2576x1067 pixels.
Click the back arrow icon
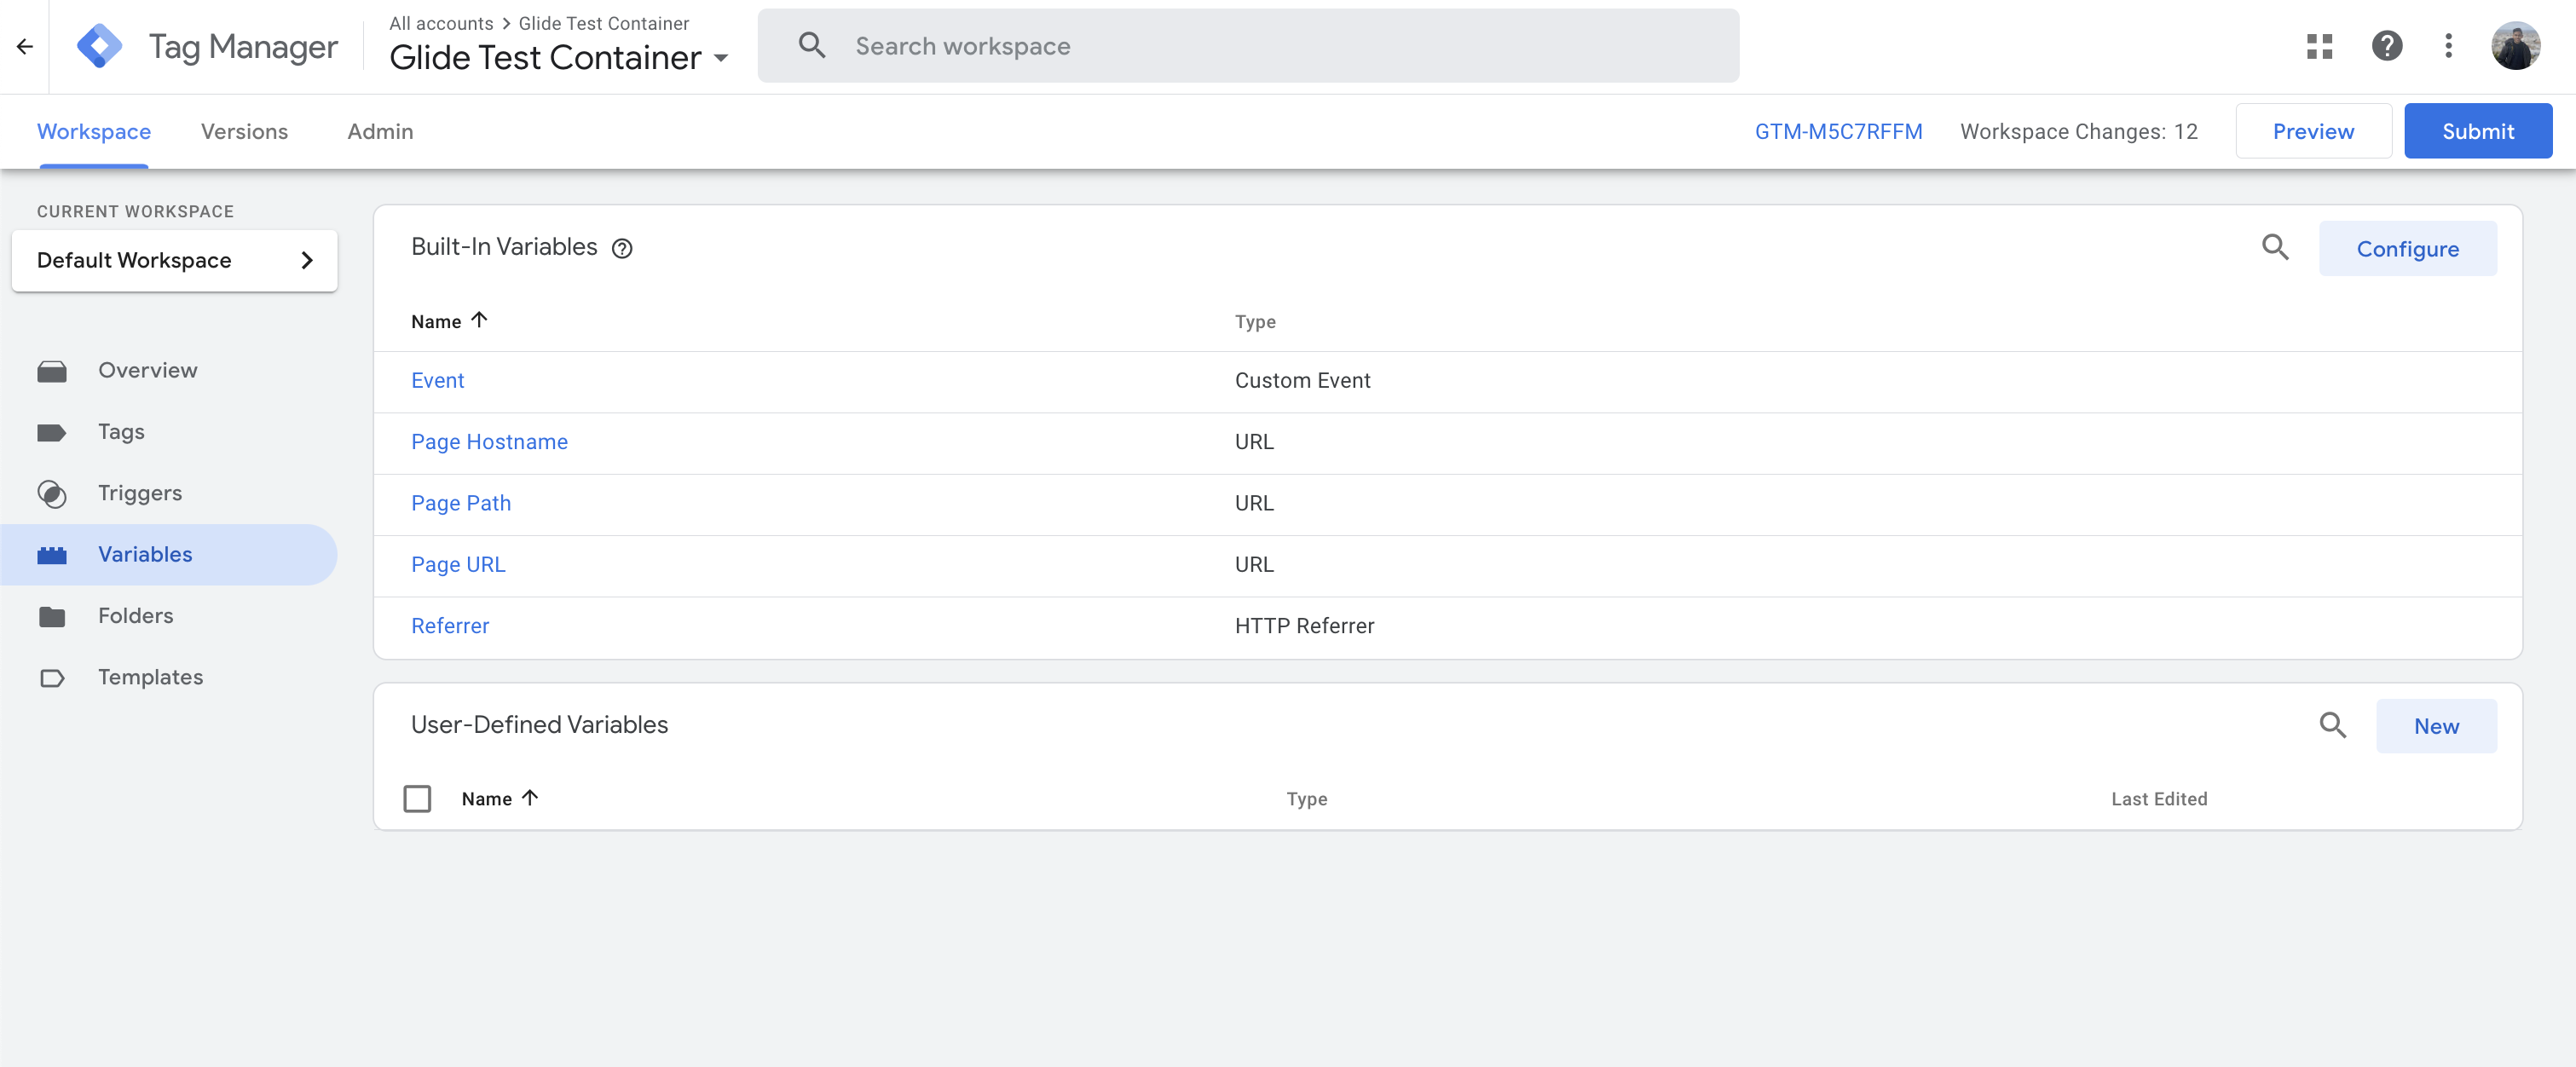click(25, 46)
